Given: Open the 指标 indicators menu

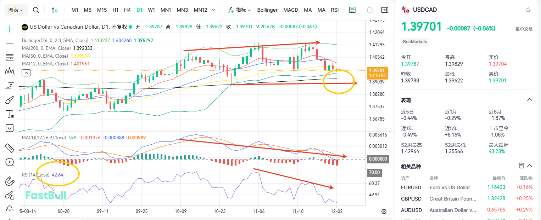Looking at the screenshot, I should [x=239, y=10].
